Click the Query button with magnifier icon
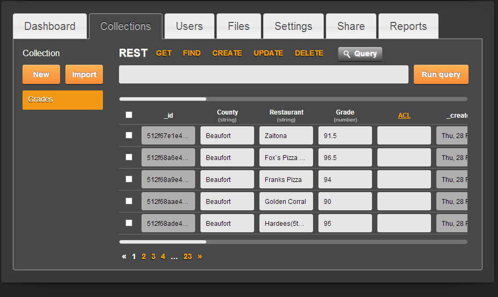Image resolution: width=498 pixels, height=297 pixels. coord(360,54)
